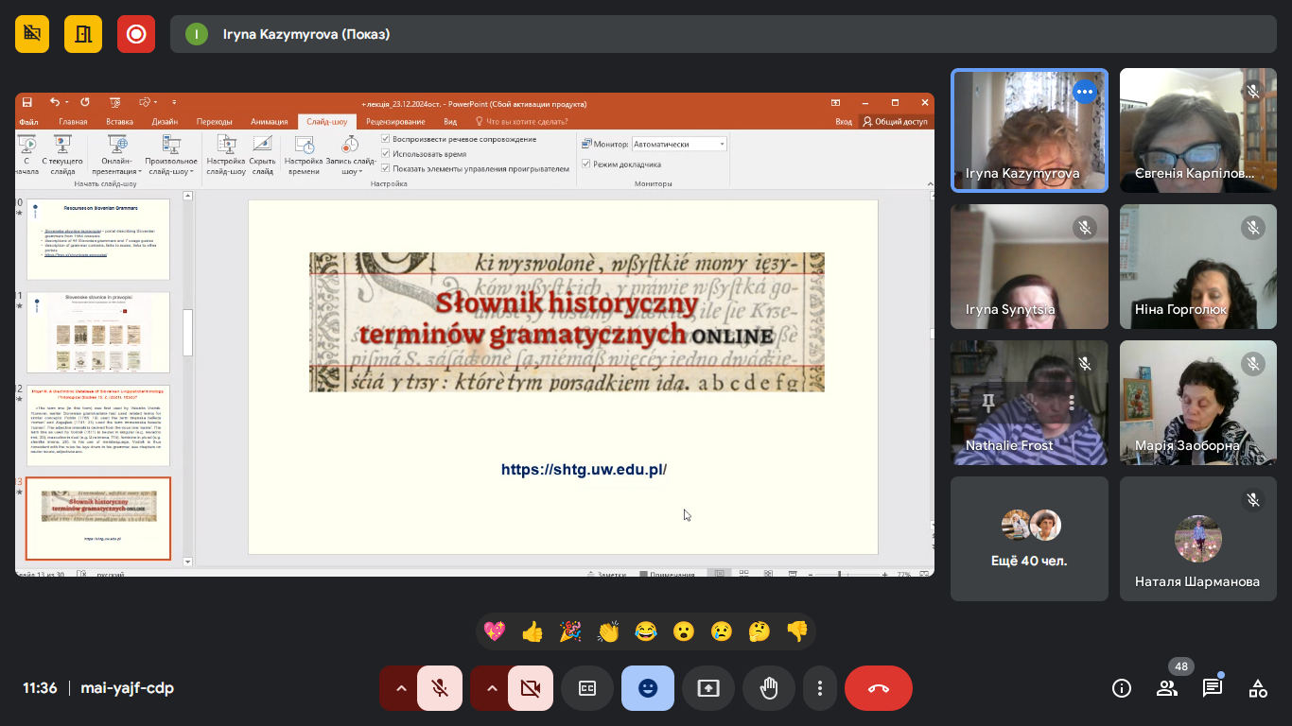This screenshot has width=1292, height=726.
Task: Turn on captions with the CC button
Action: [587, 688]
